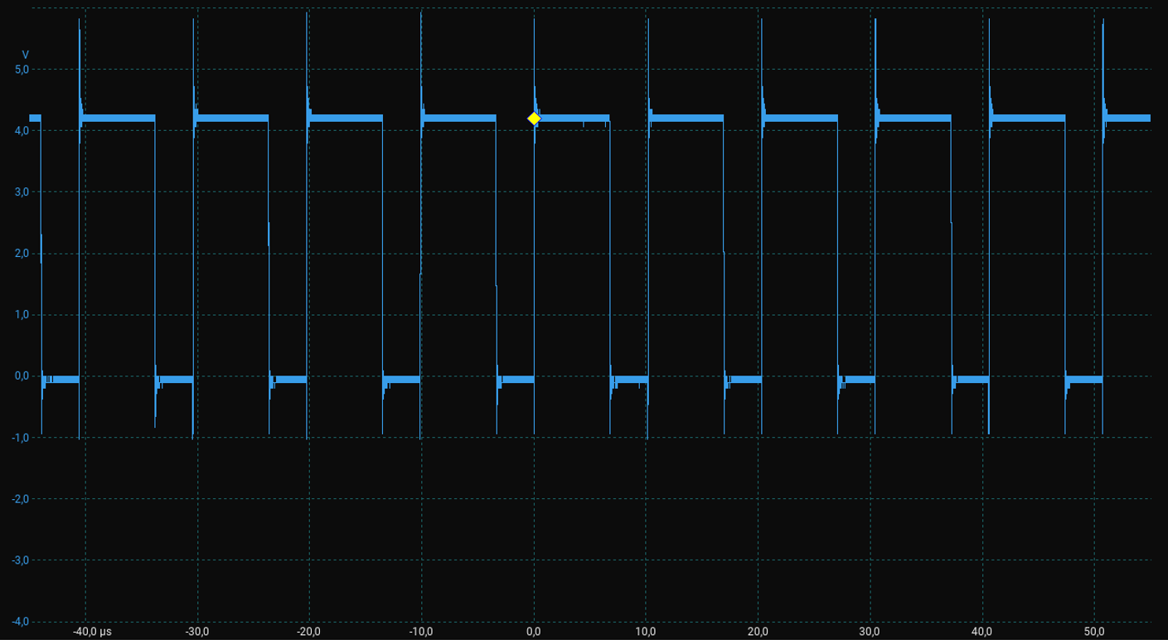This screenshot has width=1168, height=640.
Task: Click the -2,0 volt axis label
Action: tap(21, 499)
